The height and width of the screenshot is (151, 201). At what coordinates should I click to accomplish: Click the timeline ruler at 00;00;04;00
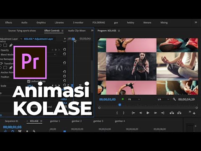pos(105,129)
